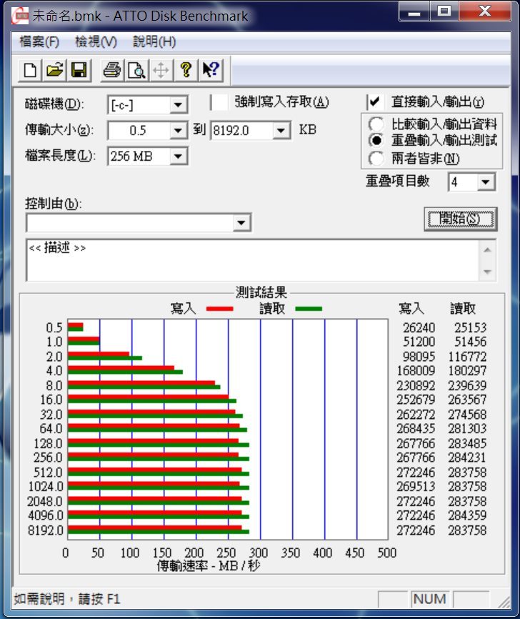
Task: Click the red 寫入 legend swatch
Action: 220,309
